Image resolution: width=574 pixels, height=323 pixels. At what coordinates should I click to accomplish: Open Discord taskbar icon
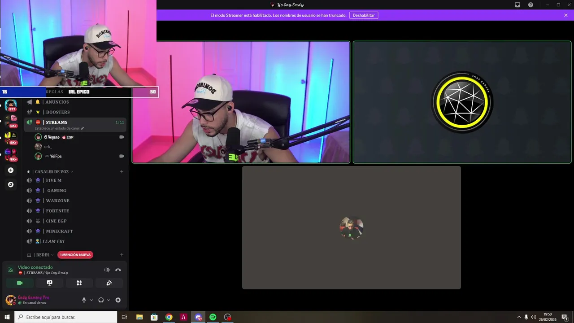[198, 317]
